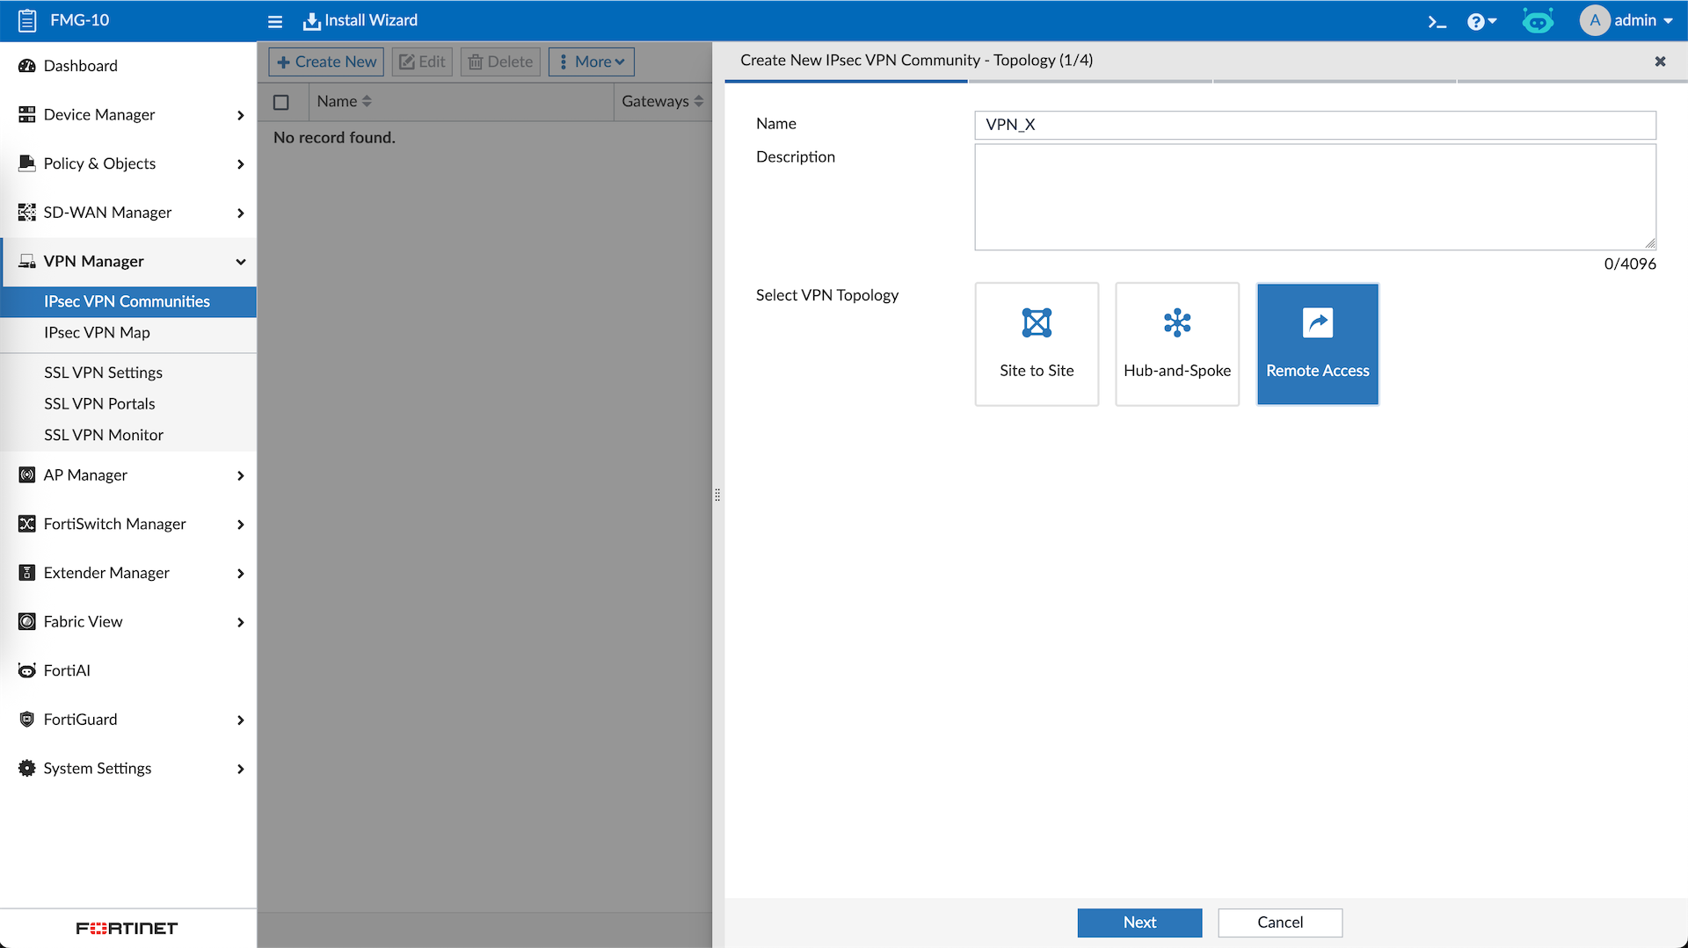
Task: Select the Remote Access topology
Action: [1317, 344]
